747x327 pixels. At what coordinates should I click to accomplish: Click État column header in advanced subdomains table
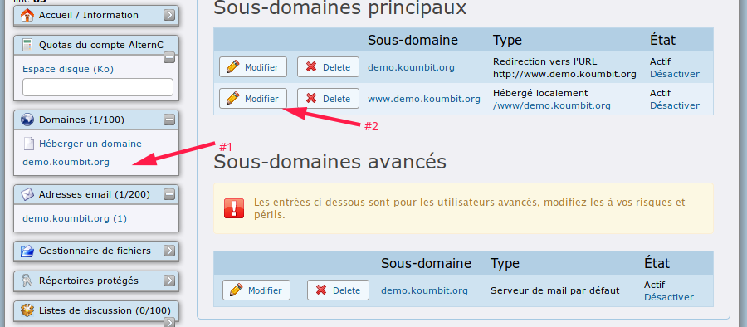pos(657,262)
